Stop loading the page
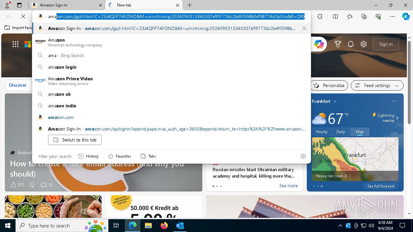 [23, 16]
